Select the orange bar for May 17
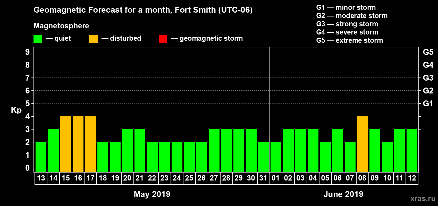438x206 pixels. [90, 144]
